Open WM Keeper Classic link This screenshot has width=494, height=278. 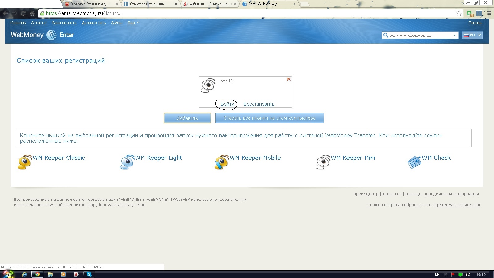pyautogui.click(x=59, y=158)
